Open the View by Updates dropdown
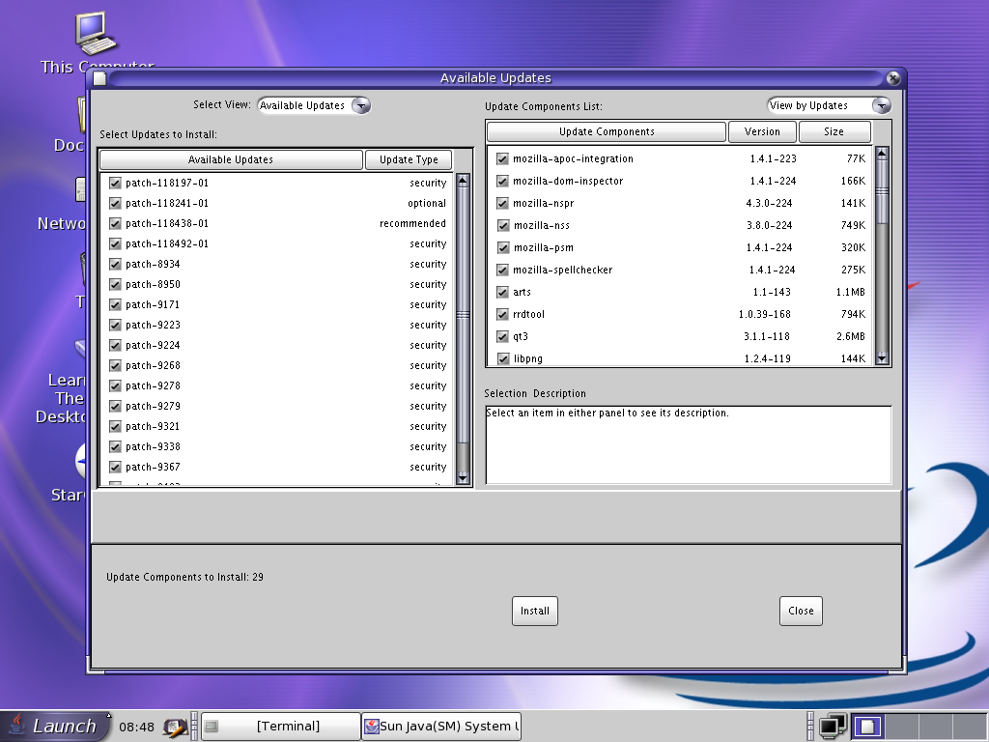Image resolution: width=989 pixels, height=742 pixels. click(829, 105)
